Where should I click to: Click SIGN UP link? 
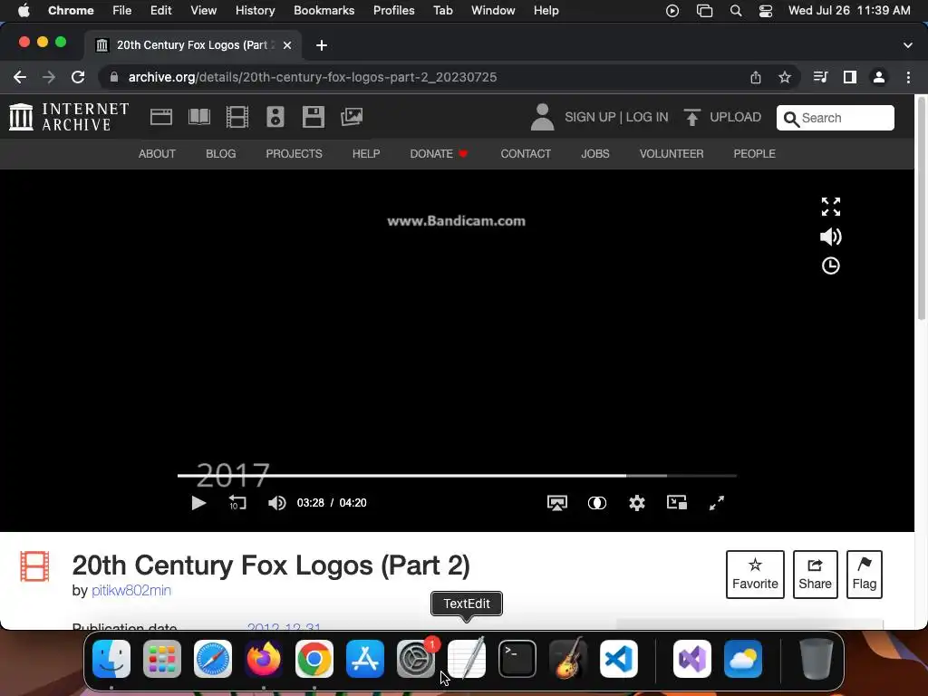tap(590, 117)
